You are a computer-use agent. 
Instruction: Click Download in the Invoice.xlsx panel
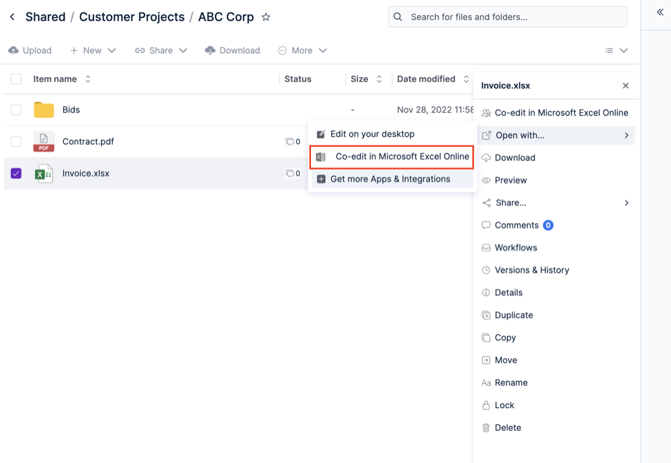[556, 158]
